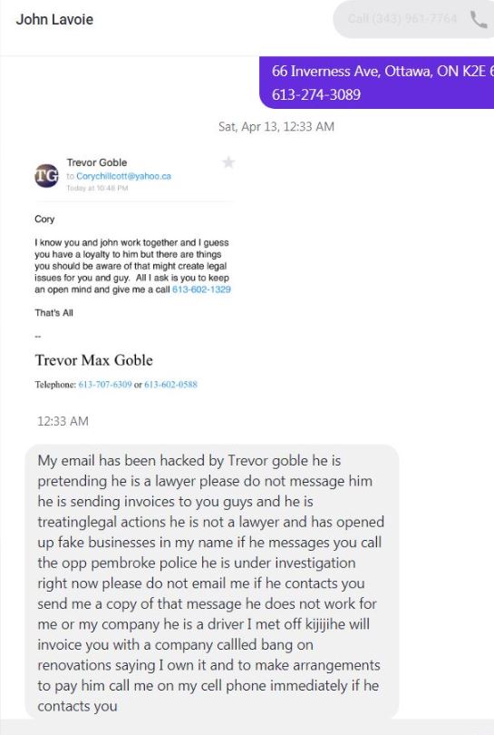The height and width of the screenshot is (735, 494).
Task: Tap 613-274-3089 in purple bubble
Action: [316, 94]
